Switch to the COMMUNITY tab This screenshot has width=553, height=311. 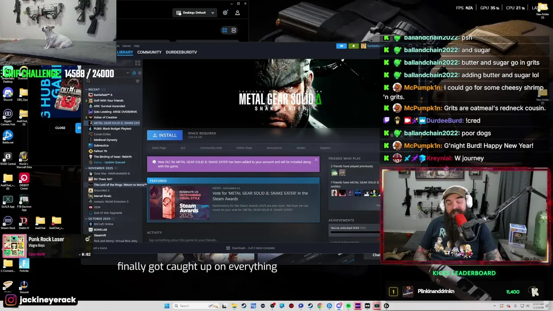pyautogui.click(x=149, y=52)
